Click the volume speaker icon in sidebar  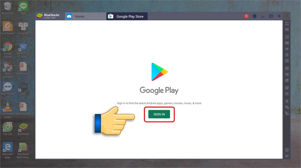(287, 30)
